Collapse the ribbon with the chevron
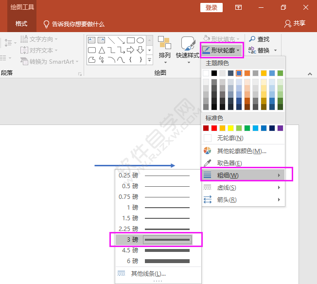The image size is (317, 284). (310, 74)
